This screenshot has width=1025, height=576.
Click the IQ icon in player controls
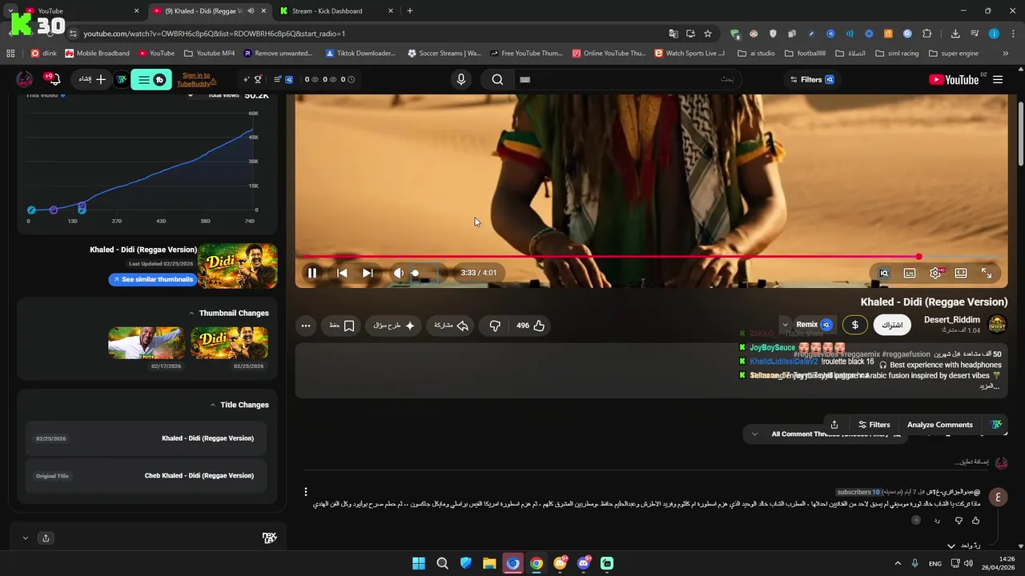click(884, 273)
